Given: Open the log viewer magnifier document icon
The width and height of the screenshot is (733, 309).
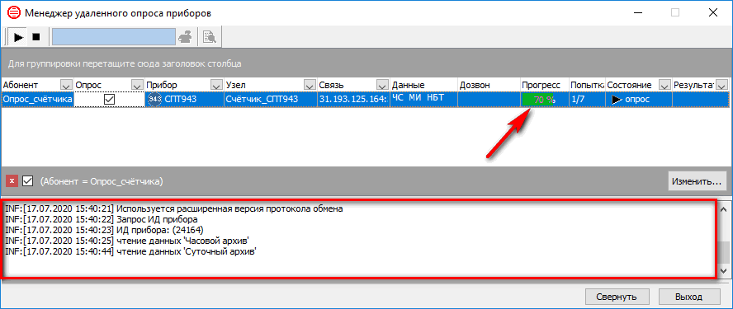Looking at the screenshot, I should point(209,36).
